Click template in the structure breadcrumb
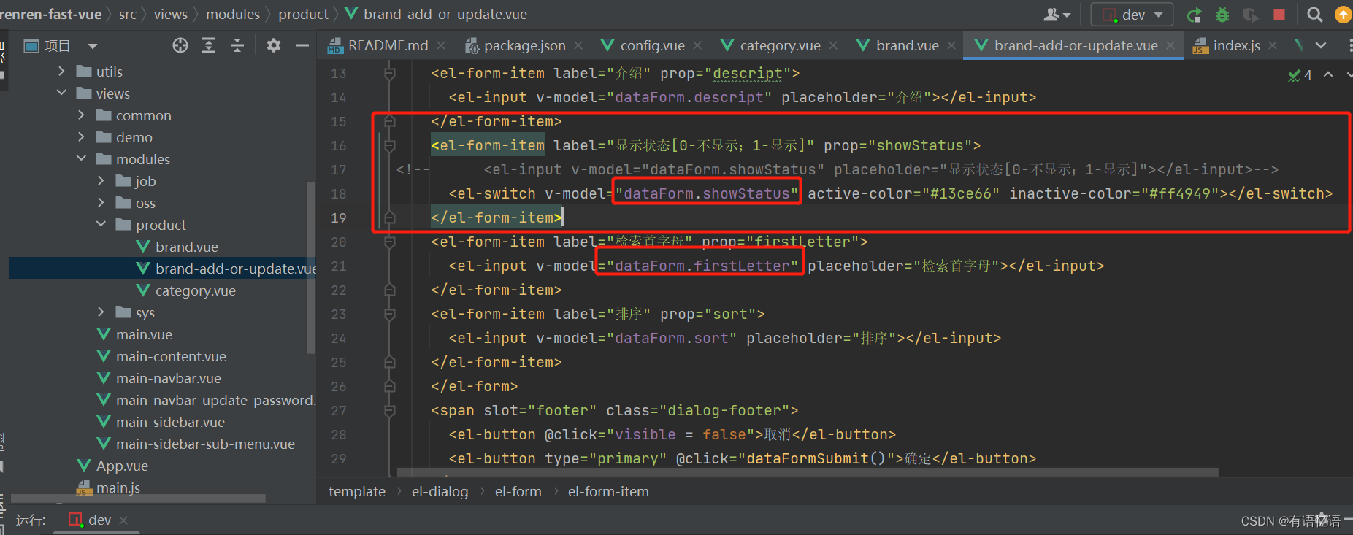The width and height of the screenshot is (1353, 535). point(357,491)
